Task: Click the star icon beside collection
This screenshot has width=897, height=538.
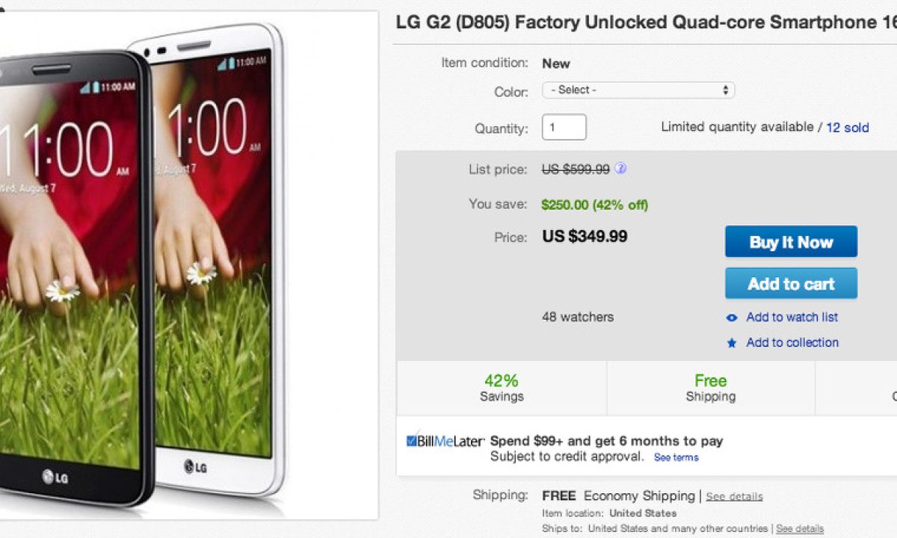Action: (x=732, y=343)
